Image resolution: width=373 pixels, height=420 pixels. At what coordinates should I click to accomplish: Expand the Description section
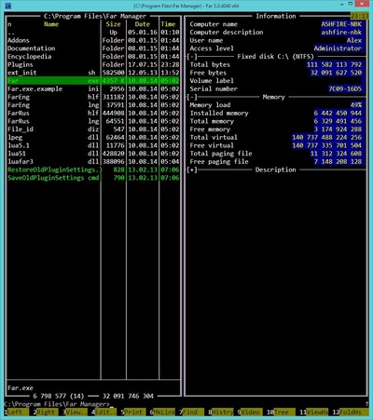coord(192,169)
